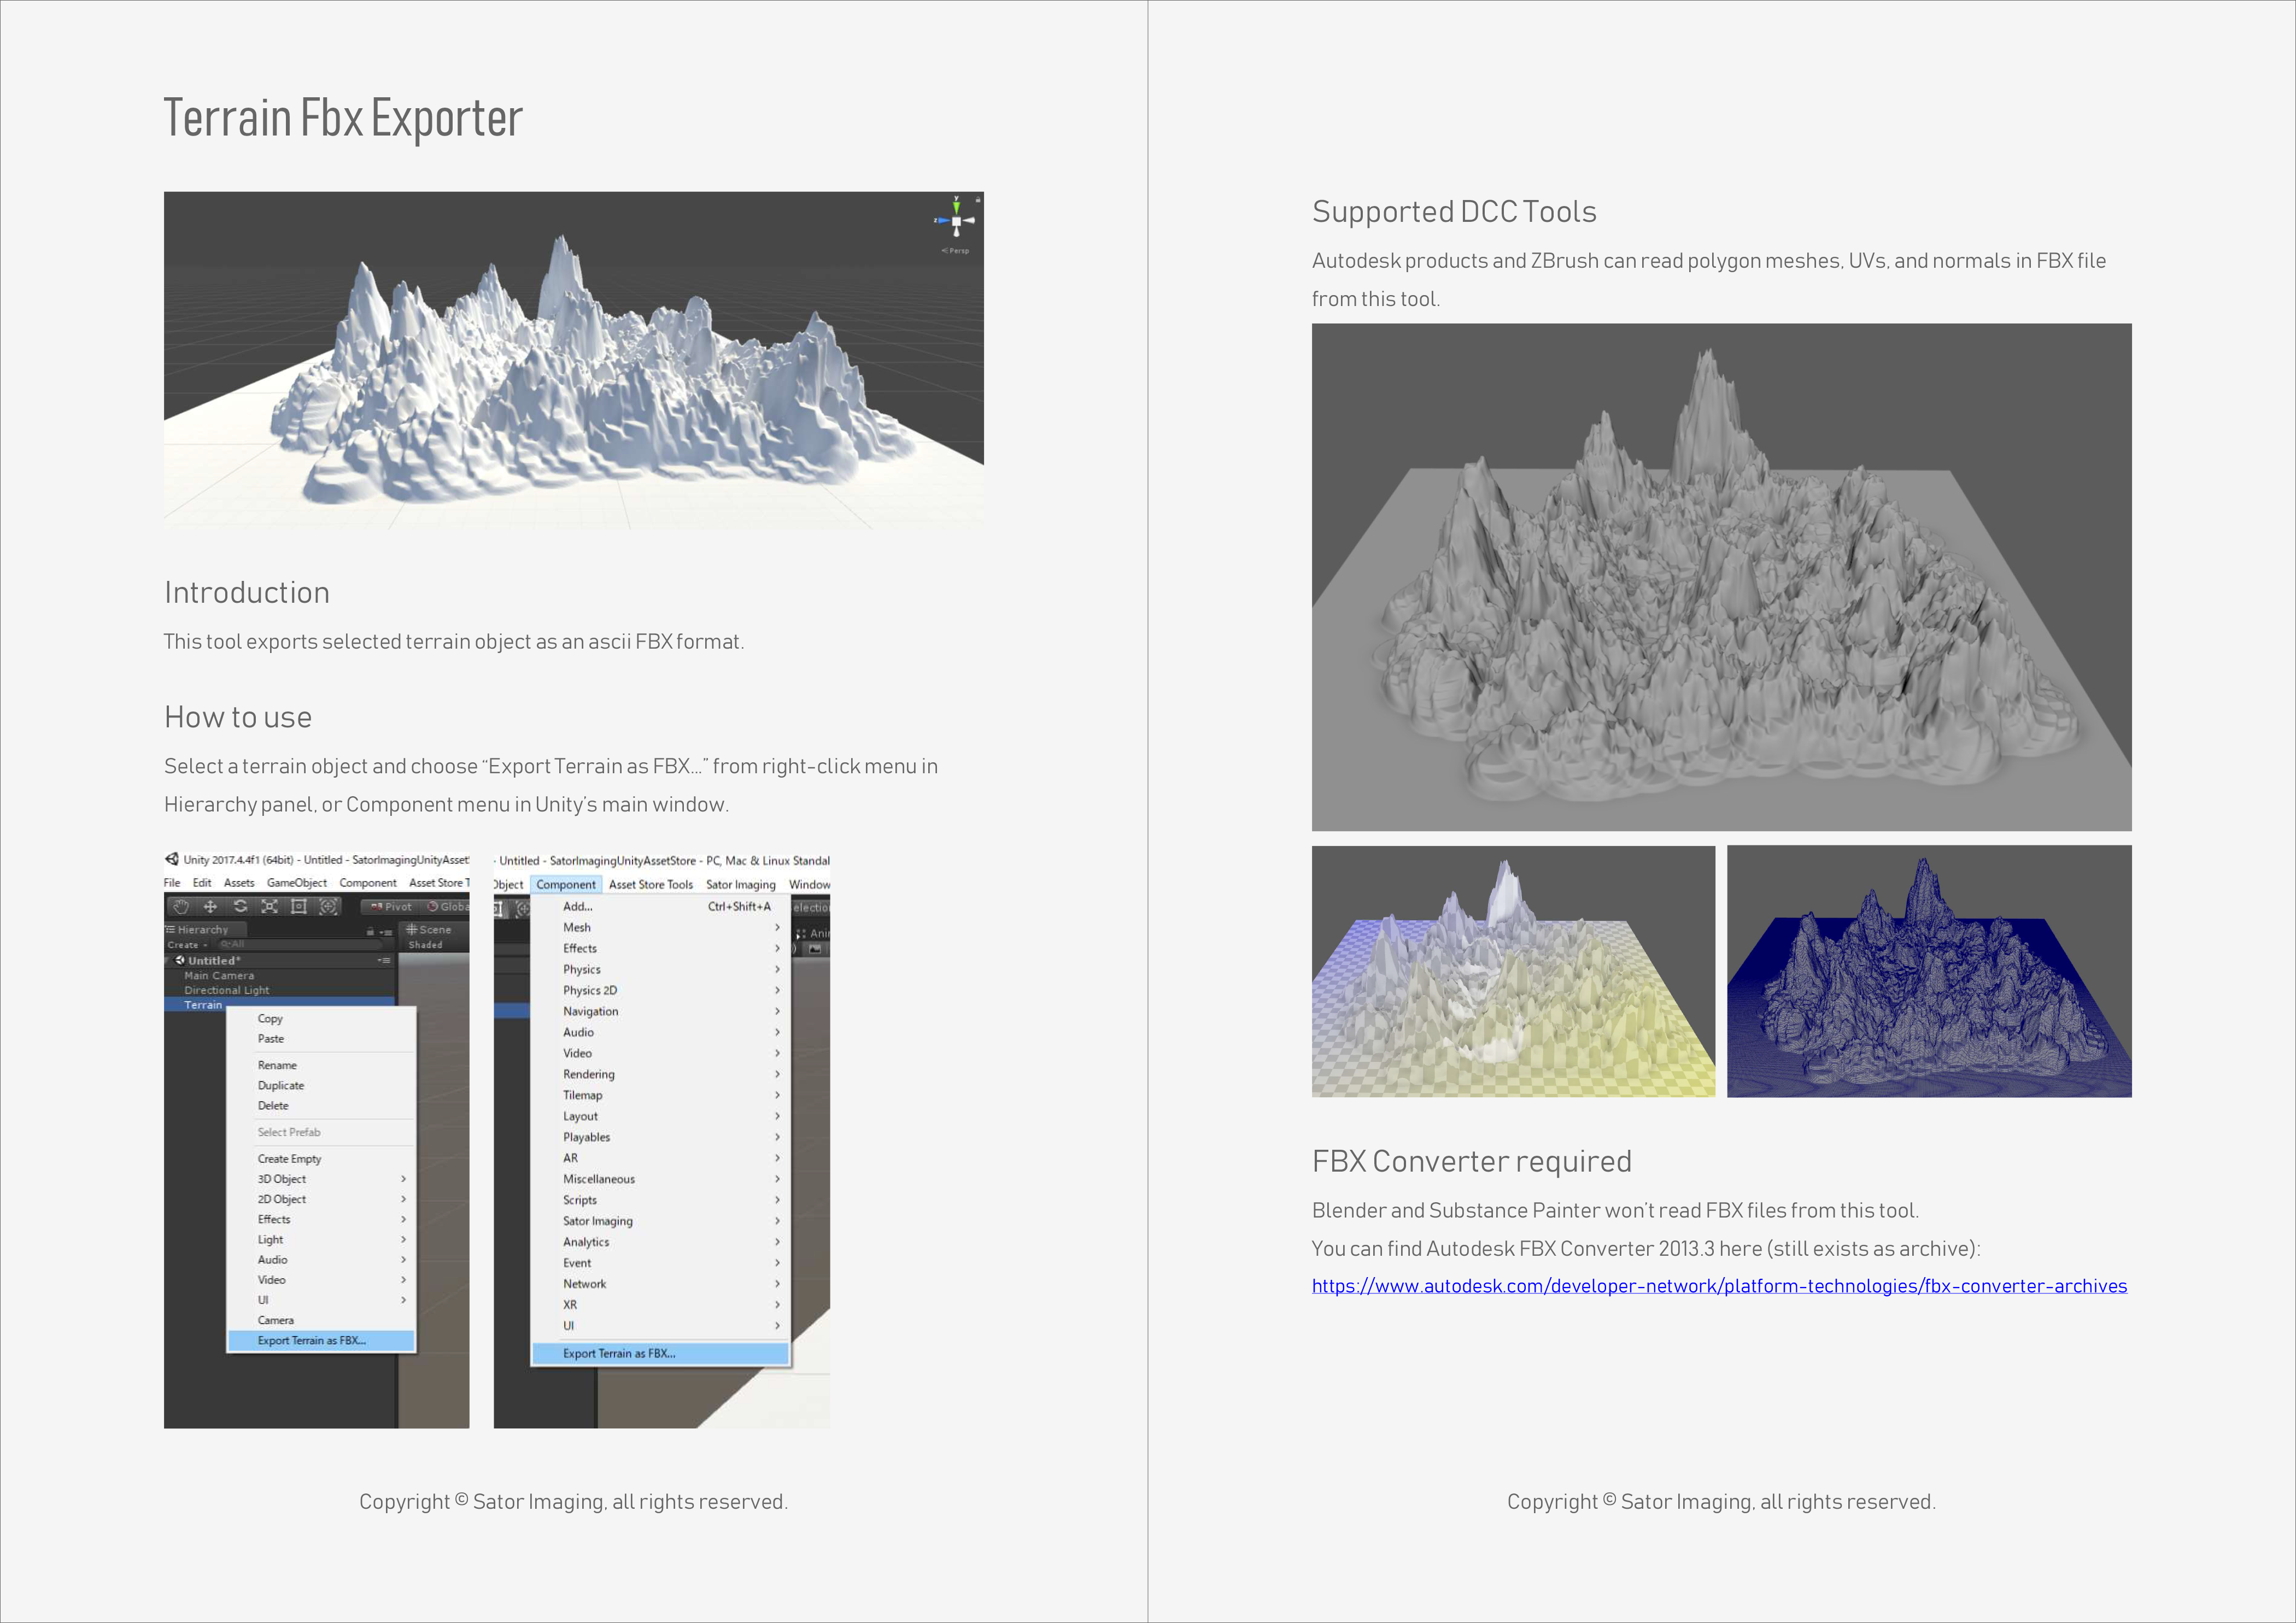This screenshot has height=1623, width=2296.
Task: Click the green Y axis gizmo cone
Action: (x=956, y=207)
